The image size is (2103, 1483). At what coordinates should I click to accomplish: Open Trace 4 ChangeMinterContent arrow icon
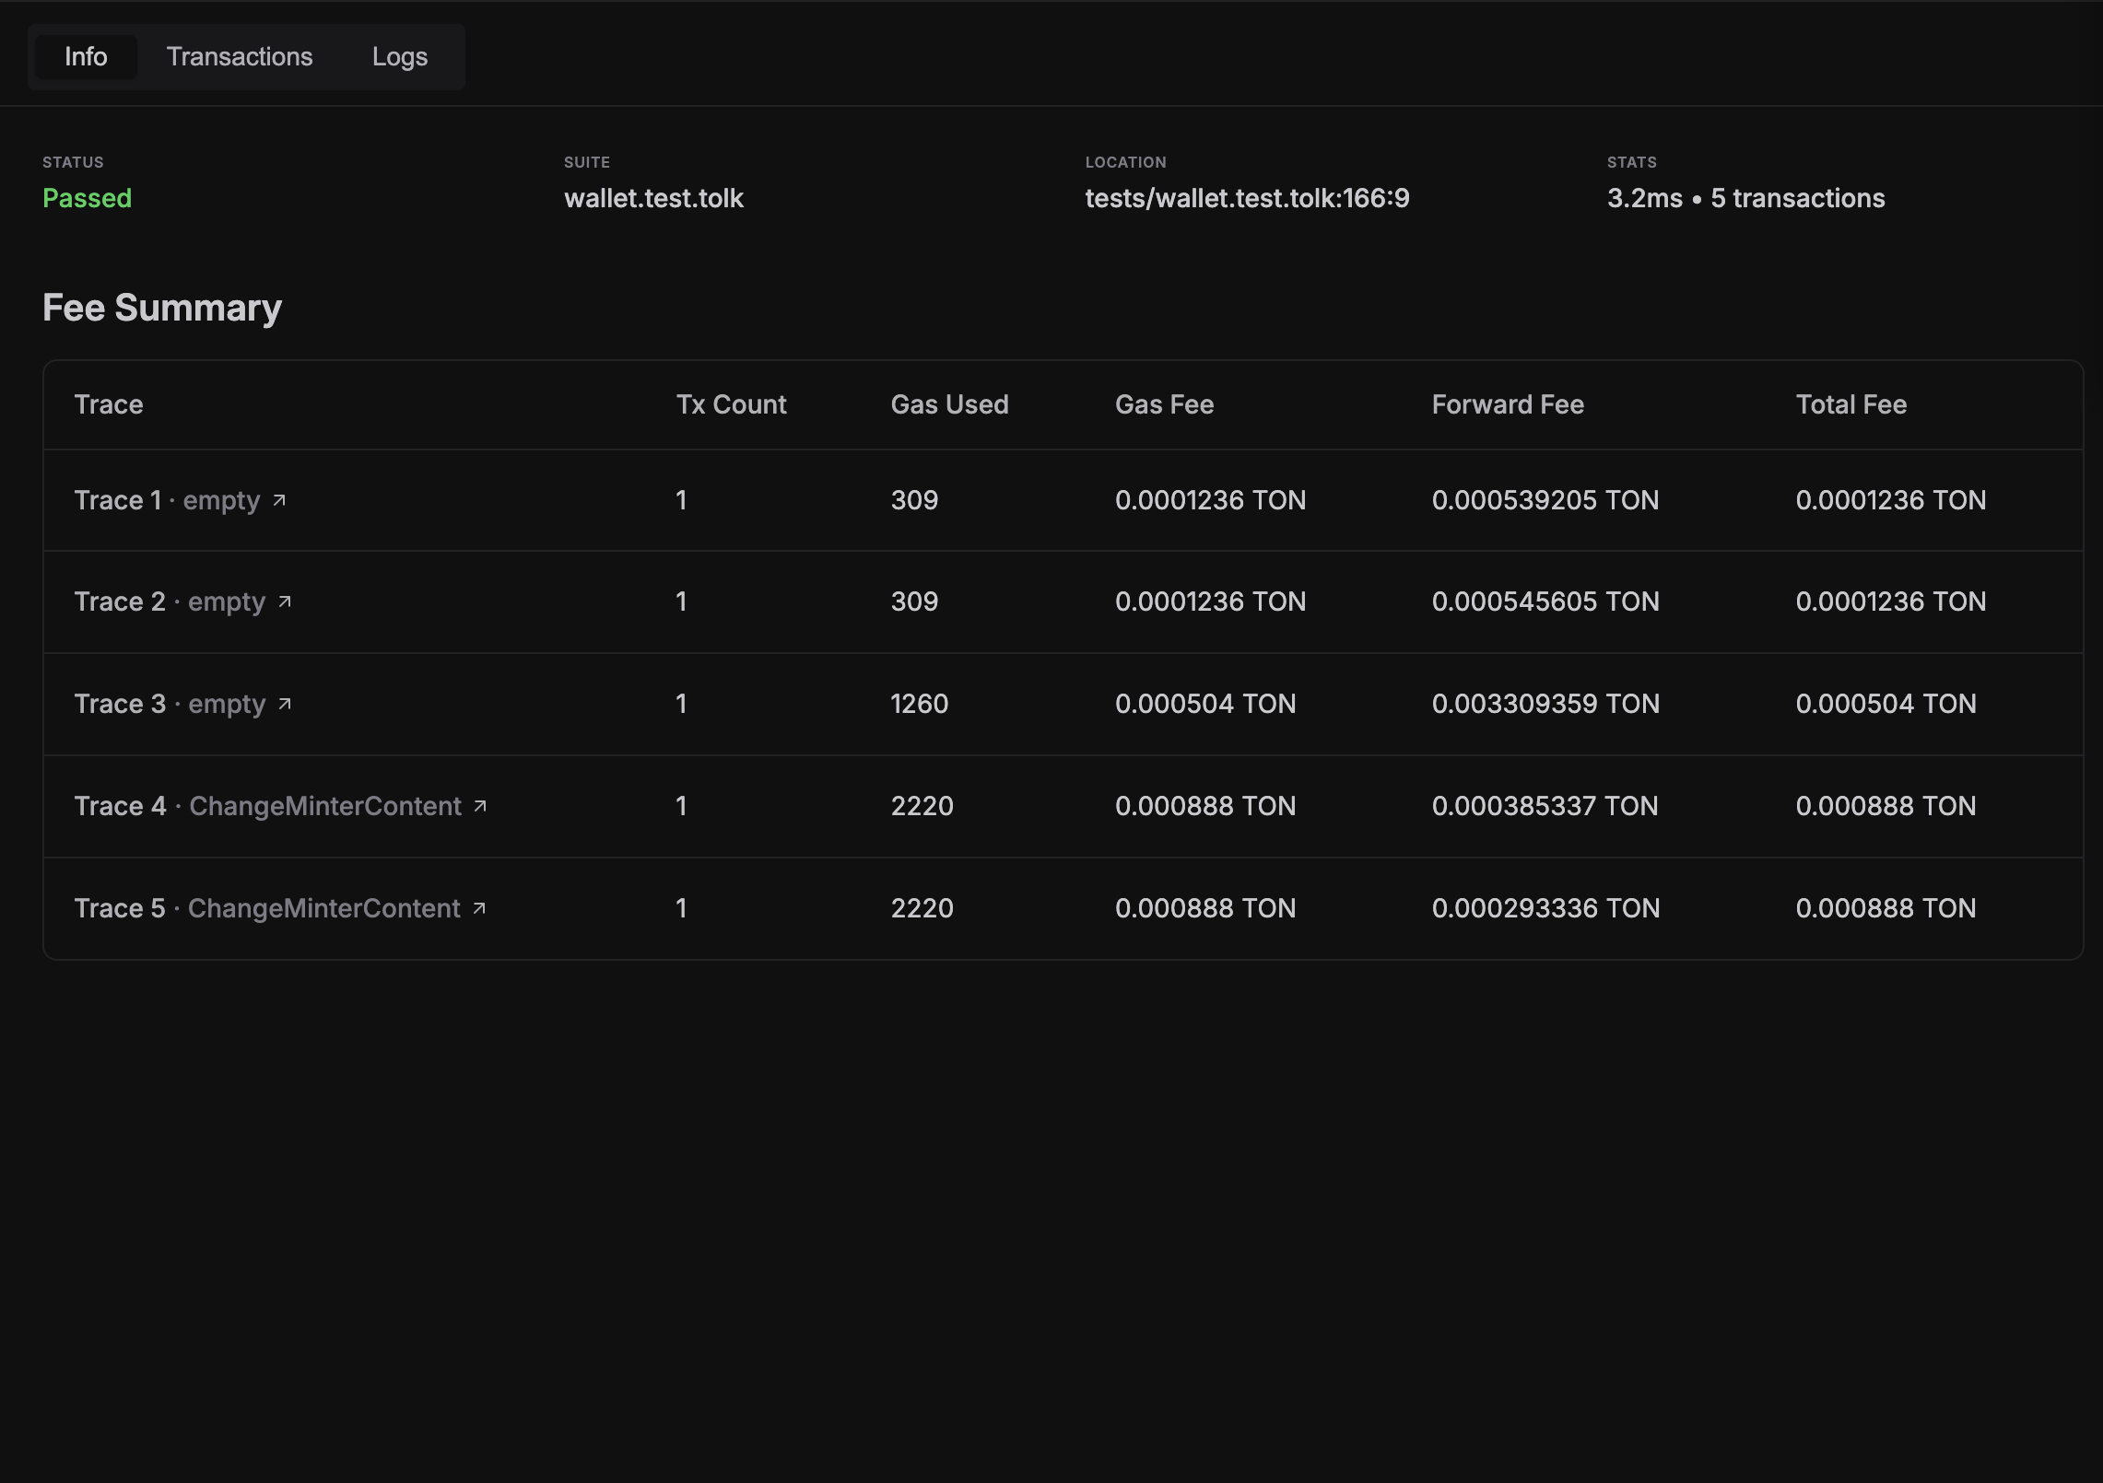tap(480, 806)
